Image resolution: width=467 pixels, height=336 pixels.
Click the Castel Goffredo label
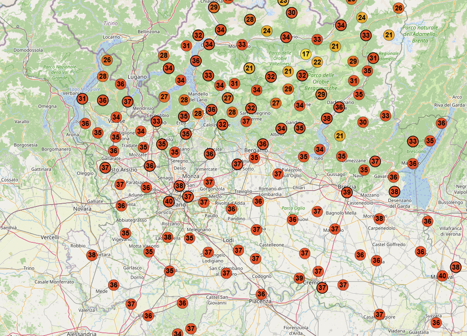[389, 245]
